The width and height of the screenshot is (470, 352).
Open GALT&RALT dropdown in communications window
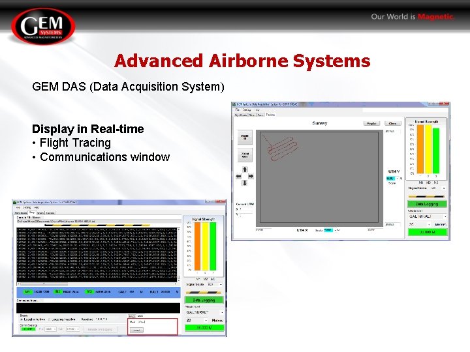click(204, 312)
